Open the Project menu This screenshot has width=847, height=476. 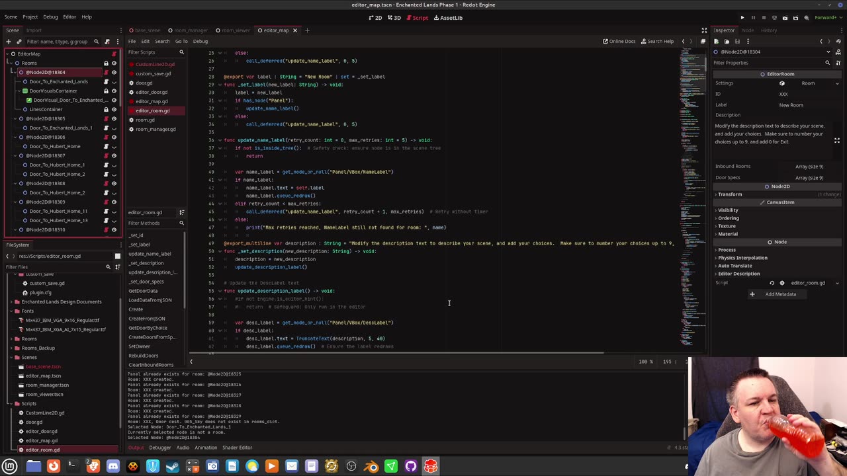[30, 17]
